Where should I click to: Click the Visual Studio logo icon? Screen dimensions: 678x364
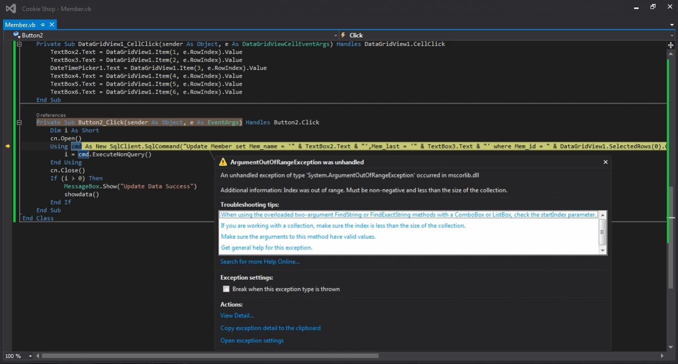click(10, 8)
